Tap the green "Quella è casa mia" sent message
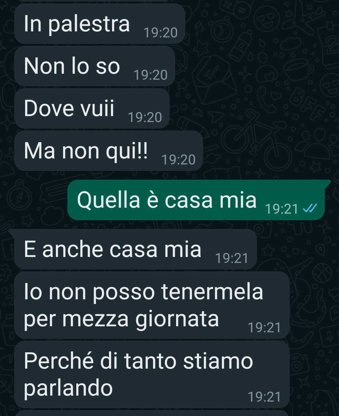 click(x=196, y=200)
